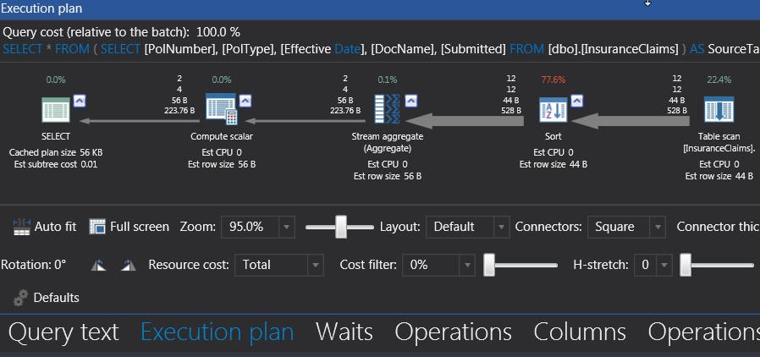
Task: Collapse the Stream aggregate node details
Action: click(x=412, y=101)
